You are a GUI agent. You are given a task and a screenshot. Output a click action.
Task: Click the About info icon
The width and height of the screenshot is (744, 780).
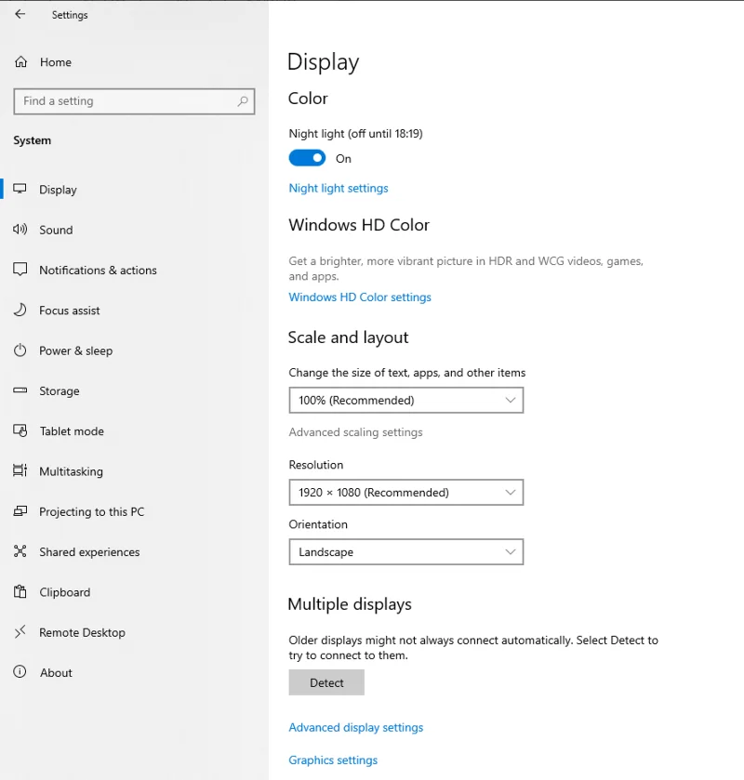(x=20, y=672)
